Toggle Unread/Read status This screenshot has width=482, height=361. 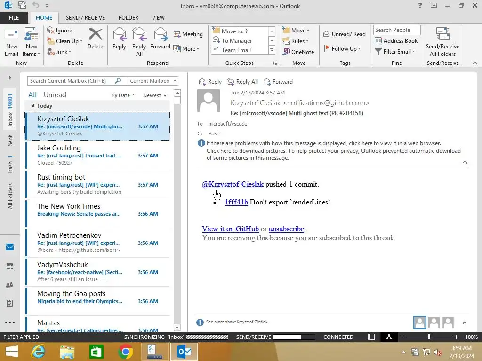pos(344,34)
